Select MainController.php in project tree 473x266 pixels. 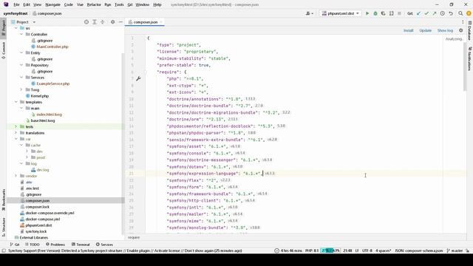point(52,47)
